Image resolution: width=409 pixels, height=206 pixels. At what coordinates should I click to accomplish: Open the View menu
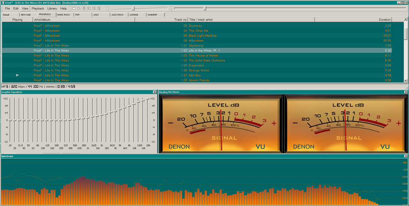(x=25, y=9)
